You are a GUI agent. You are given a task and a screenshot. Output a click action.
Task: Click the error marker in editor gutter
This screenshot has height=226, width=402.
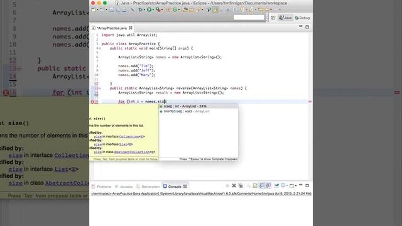tap(92, 102)
